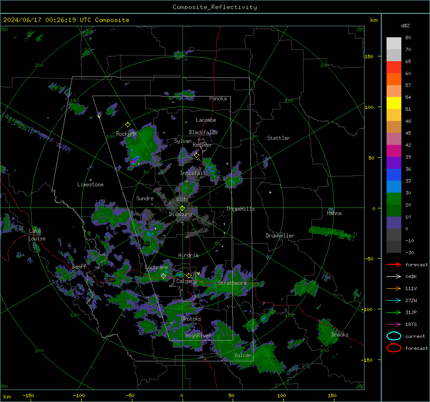Click the RockyMH label
The width and height of the screenshot is (430, 402).
click(126, 134)
